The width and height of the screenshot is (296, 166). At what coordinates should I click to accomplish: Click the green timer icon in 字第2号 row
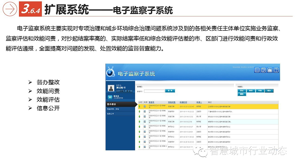pyautogui.click(x=139, y=132)
